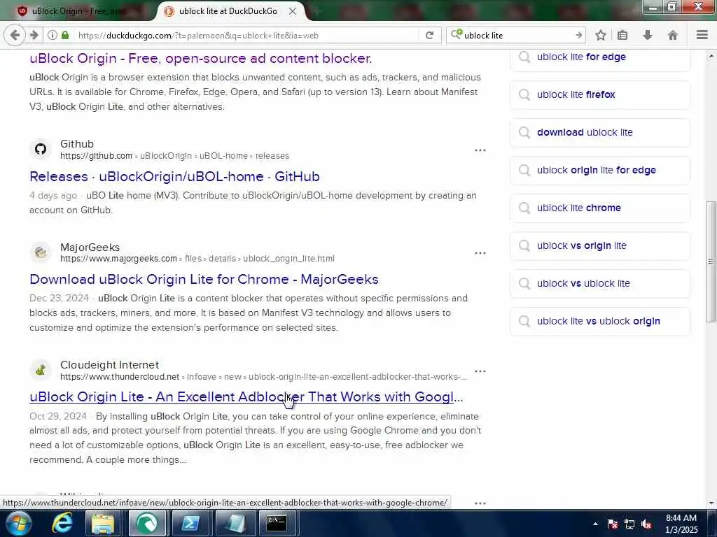Open Releases uBlockOrigin/uBOL-home GitHub link
This screenshot has width=717, height=537.
[x=174, y=176]
